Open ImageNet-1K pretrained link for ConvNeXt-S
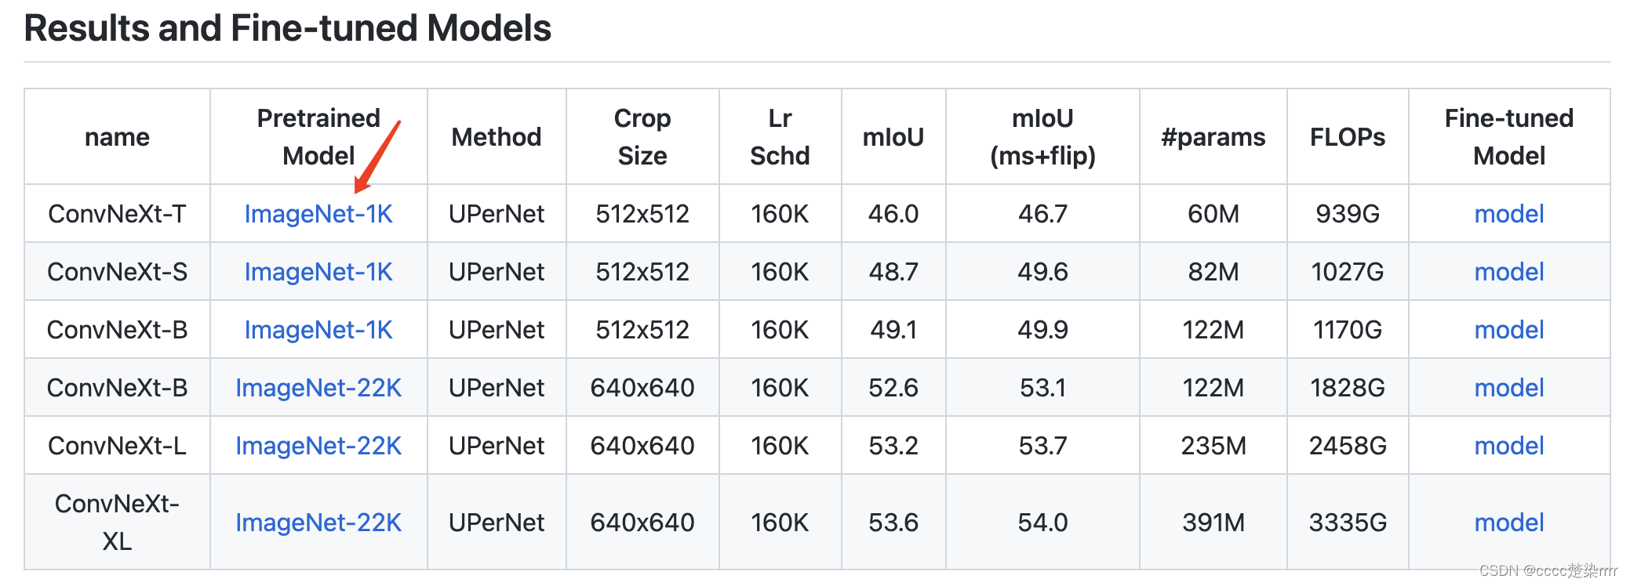 pos(318,272)
